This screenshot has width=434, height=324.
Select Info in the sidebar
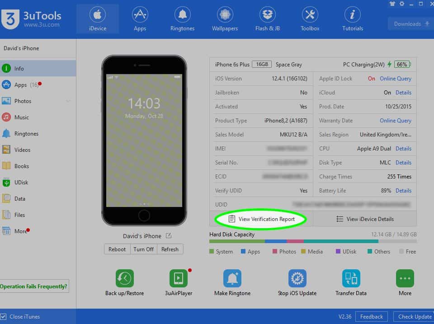tap(38, 68)
